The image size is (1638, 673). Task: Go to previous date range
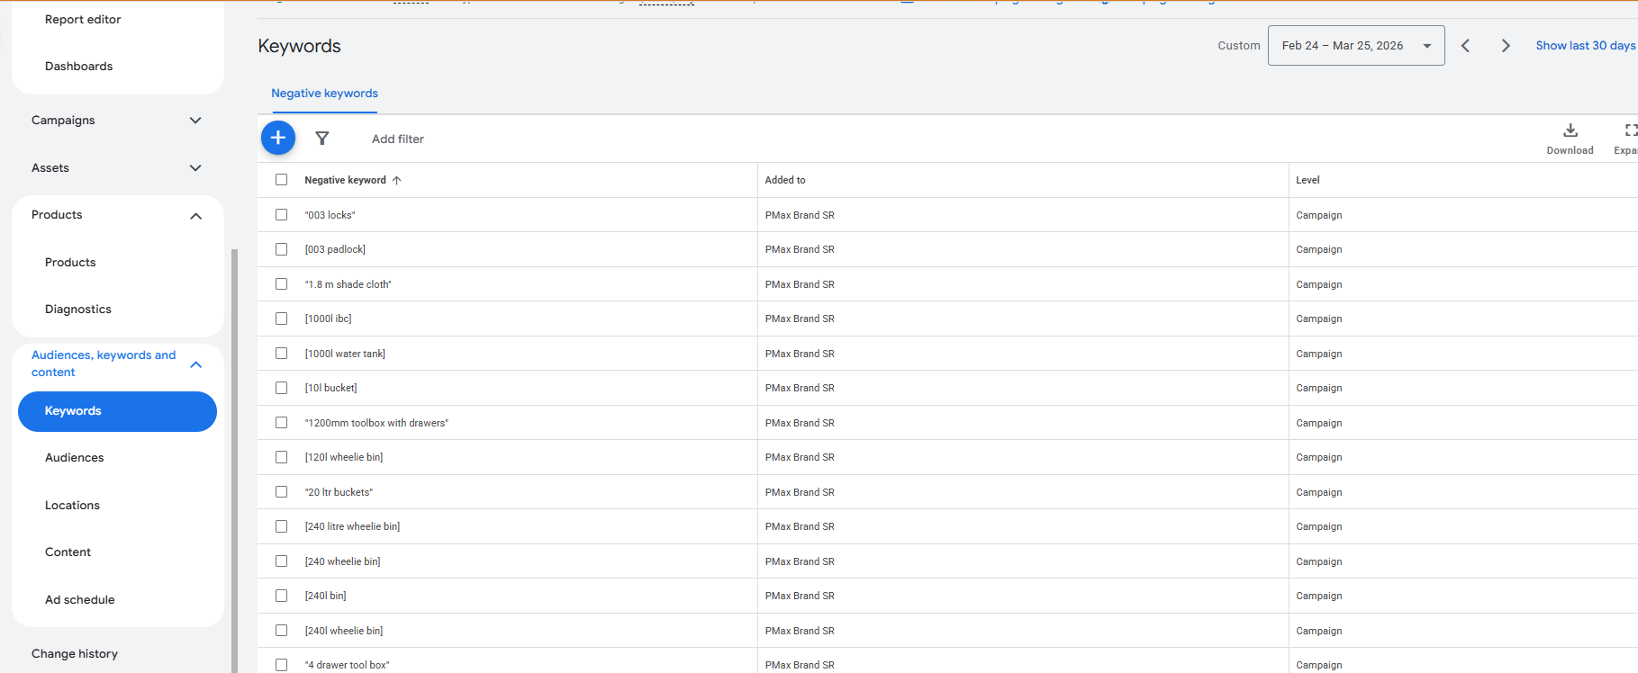[x=1465, y=46]
